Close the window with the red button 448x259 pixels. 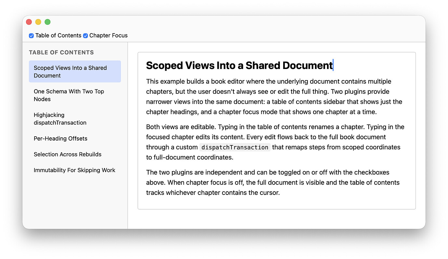29,22
